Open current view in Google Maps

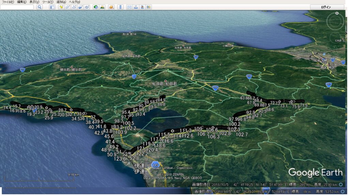click(x=149, y=7)
